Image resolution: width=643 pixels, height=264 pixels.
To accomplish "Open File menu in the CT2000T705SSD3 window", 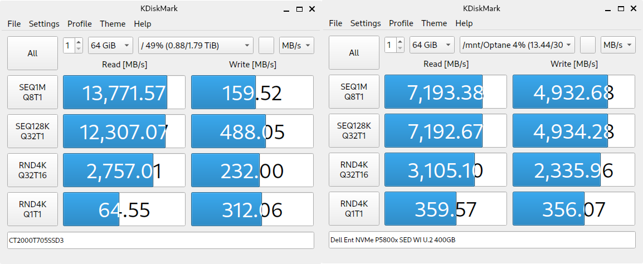I will pos(14,24).
